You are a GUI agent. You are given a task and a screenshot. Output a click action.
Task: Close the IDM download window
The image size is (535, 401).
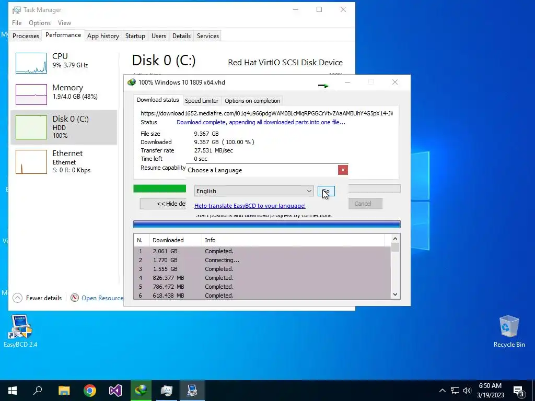coord(395,82)
